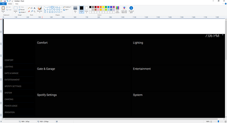Select the Eraser tool
The image size is (227, 123).
pyautogui.click(x=29, y=11)
